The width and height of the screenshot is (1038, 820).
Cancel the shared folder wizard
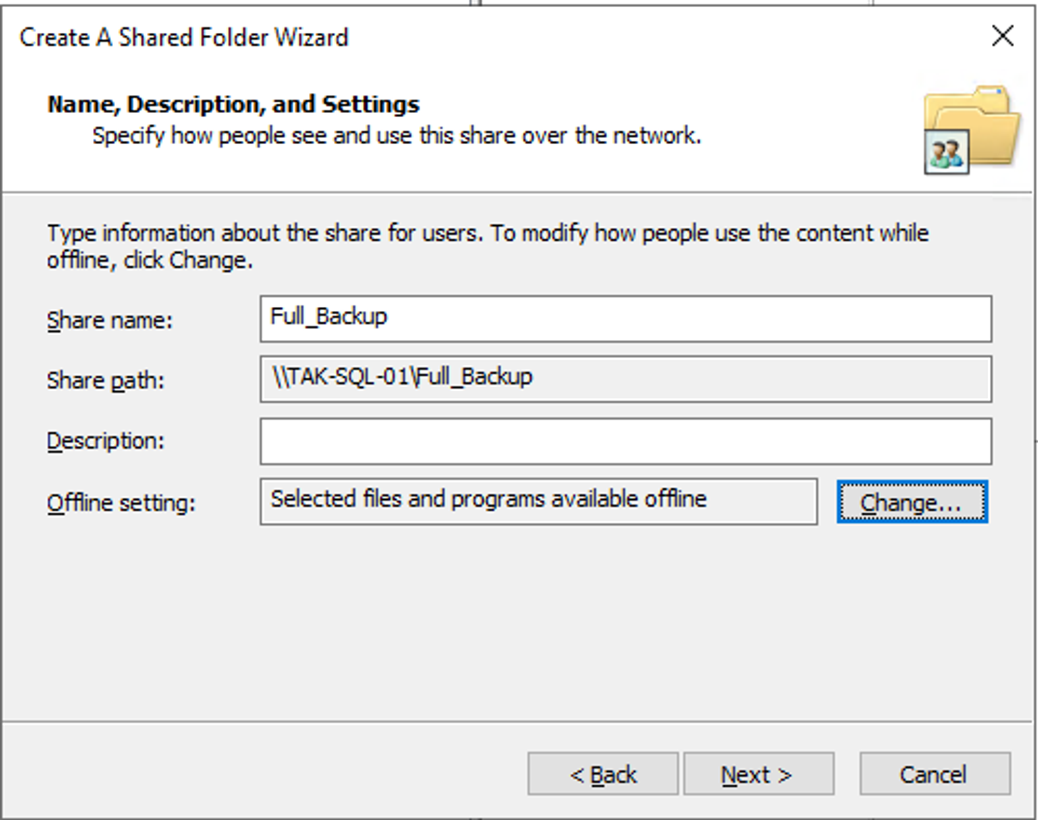click(934, 773)
